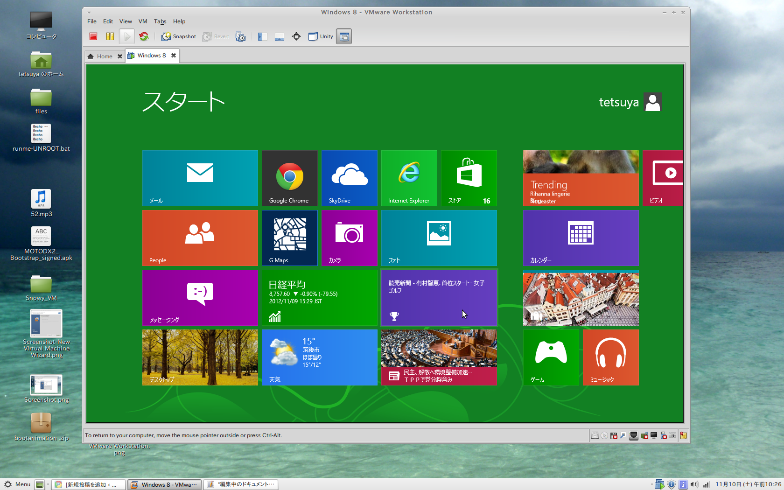Open the カメラ camera tile

[350, 238]
